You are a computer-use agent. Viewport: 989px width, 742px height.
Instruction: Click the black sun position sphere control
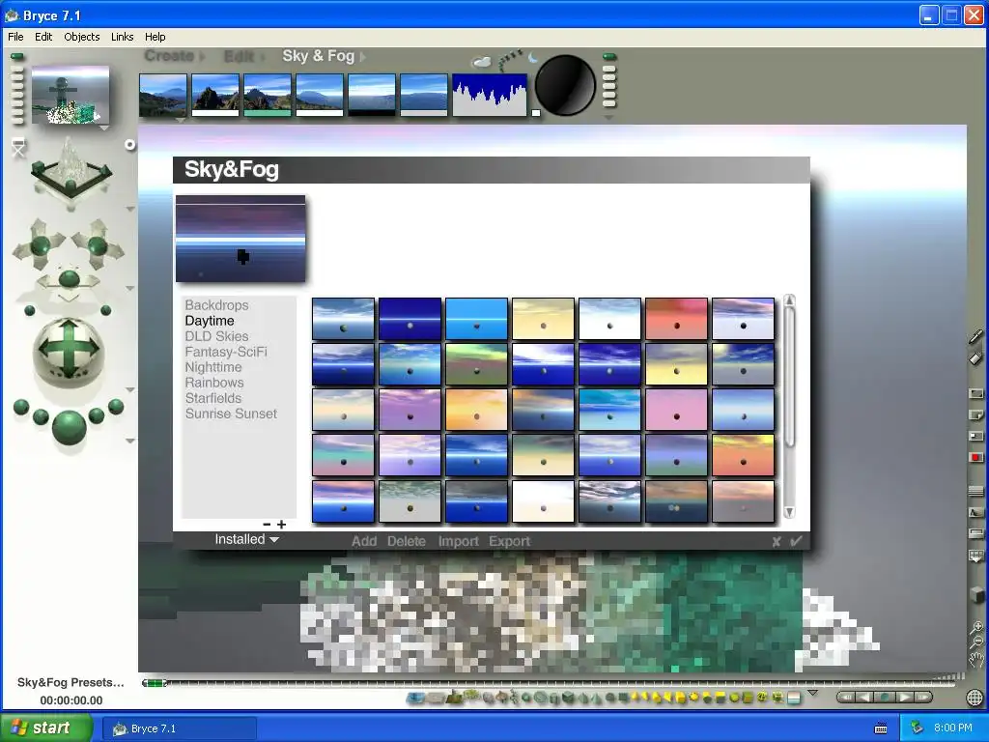[565, 85]
